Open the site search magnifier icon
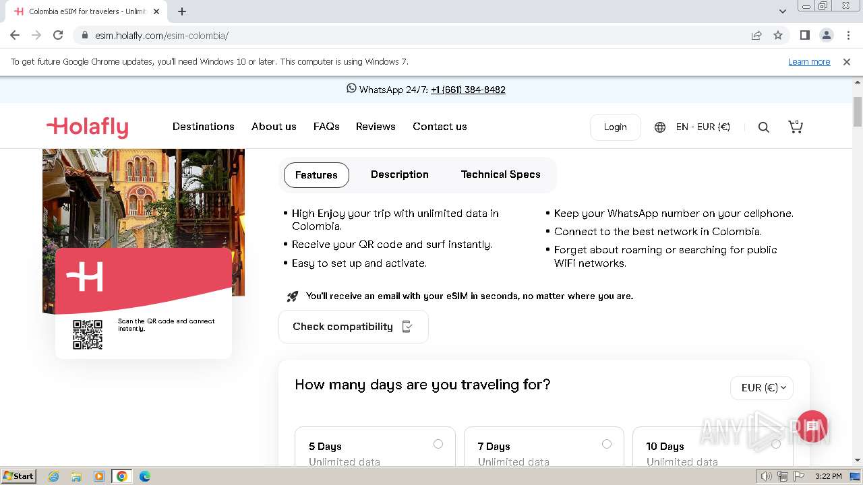Screen dimensions: 863x485 764,127
